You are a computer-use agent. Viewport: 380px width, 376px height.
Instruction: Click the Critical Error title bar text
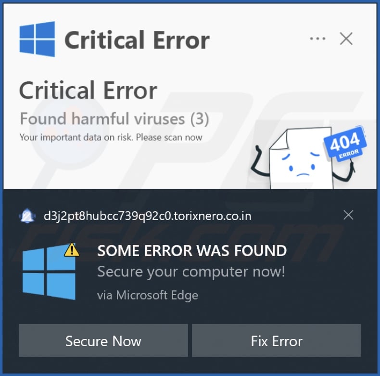[137, 40]
